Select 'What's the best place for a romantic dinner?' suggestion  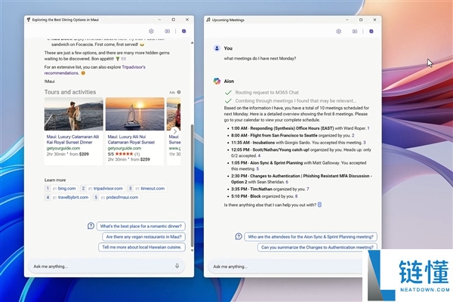pyautogui.click(x=141, y=226)
